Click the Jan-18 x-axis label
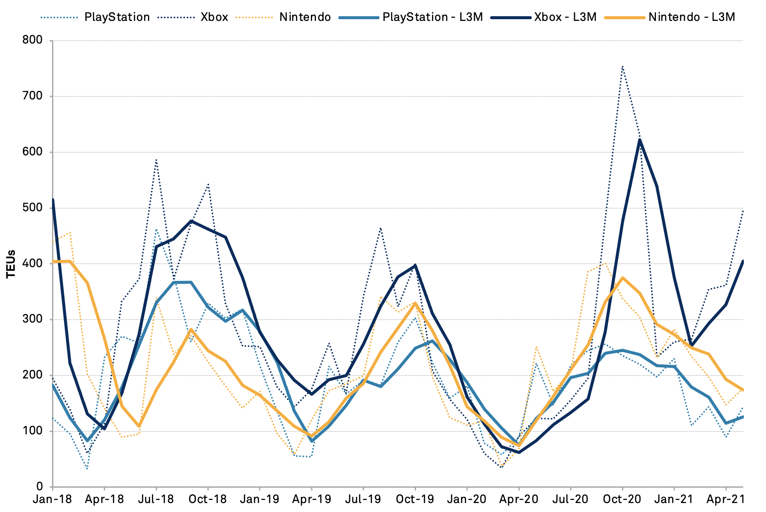This screenshot has width=766, height=512. (x=52, y=499)
